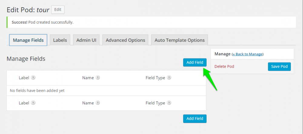303x134 pixels.
Task: Click the Delete Pod link
Action: [224, 66]
